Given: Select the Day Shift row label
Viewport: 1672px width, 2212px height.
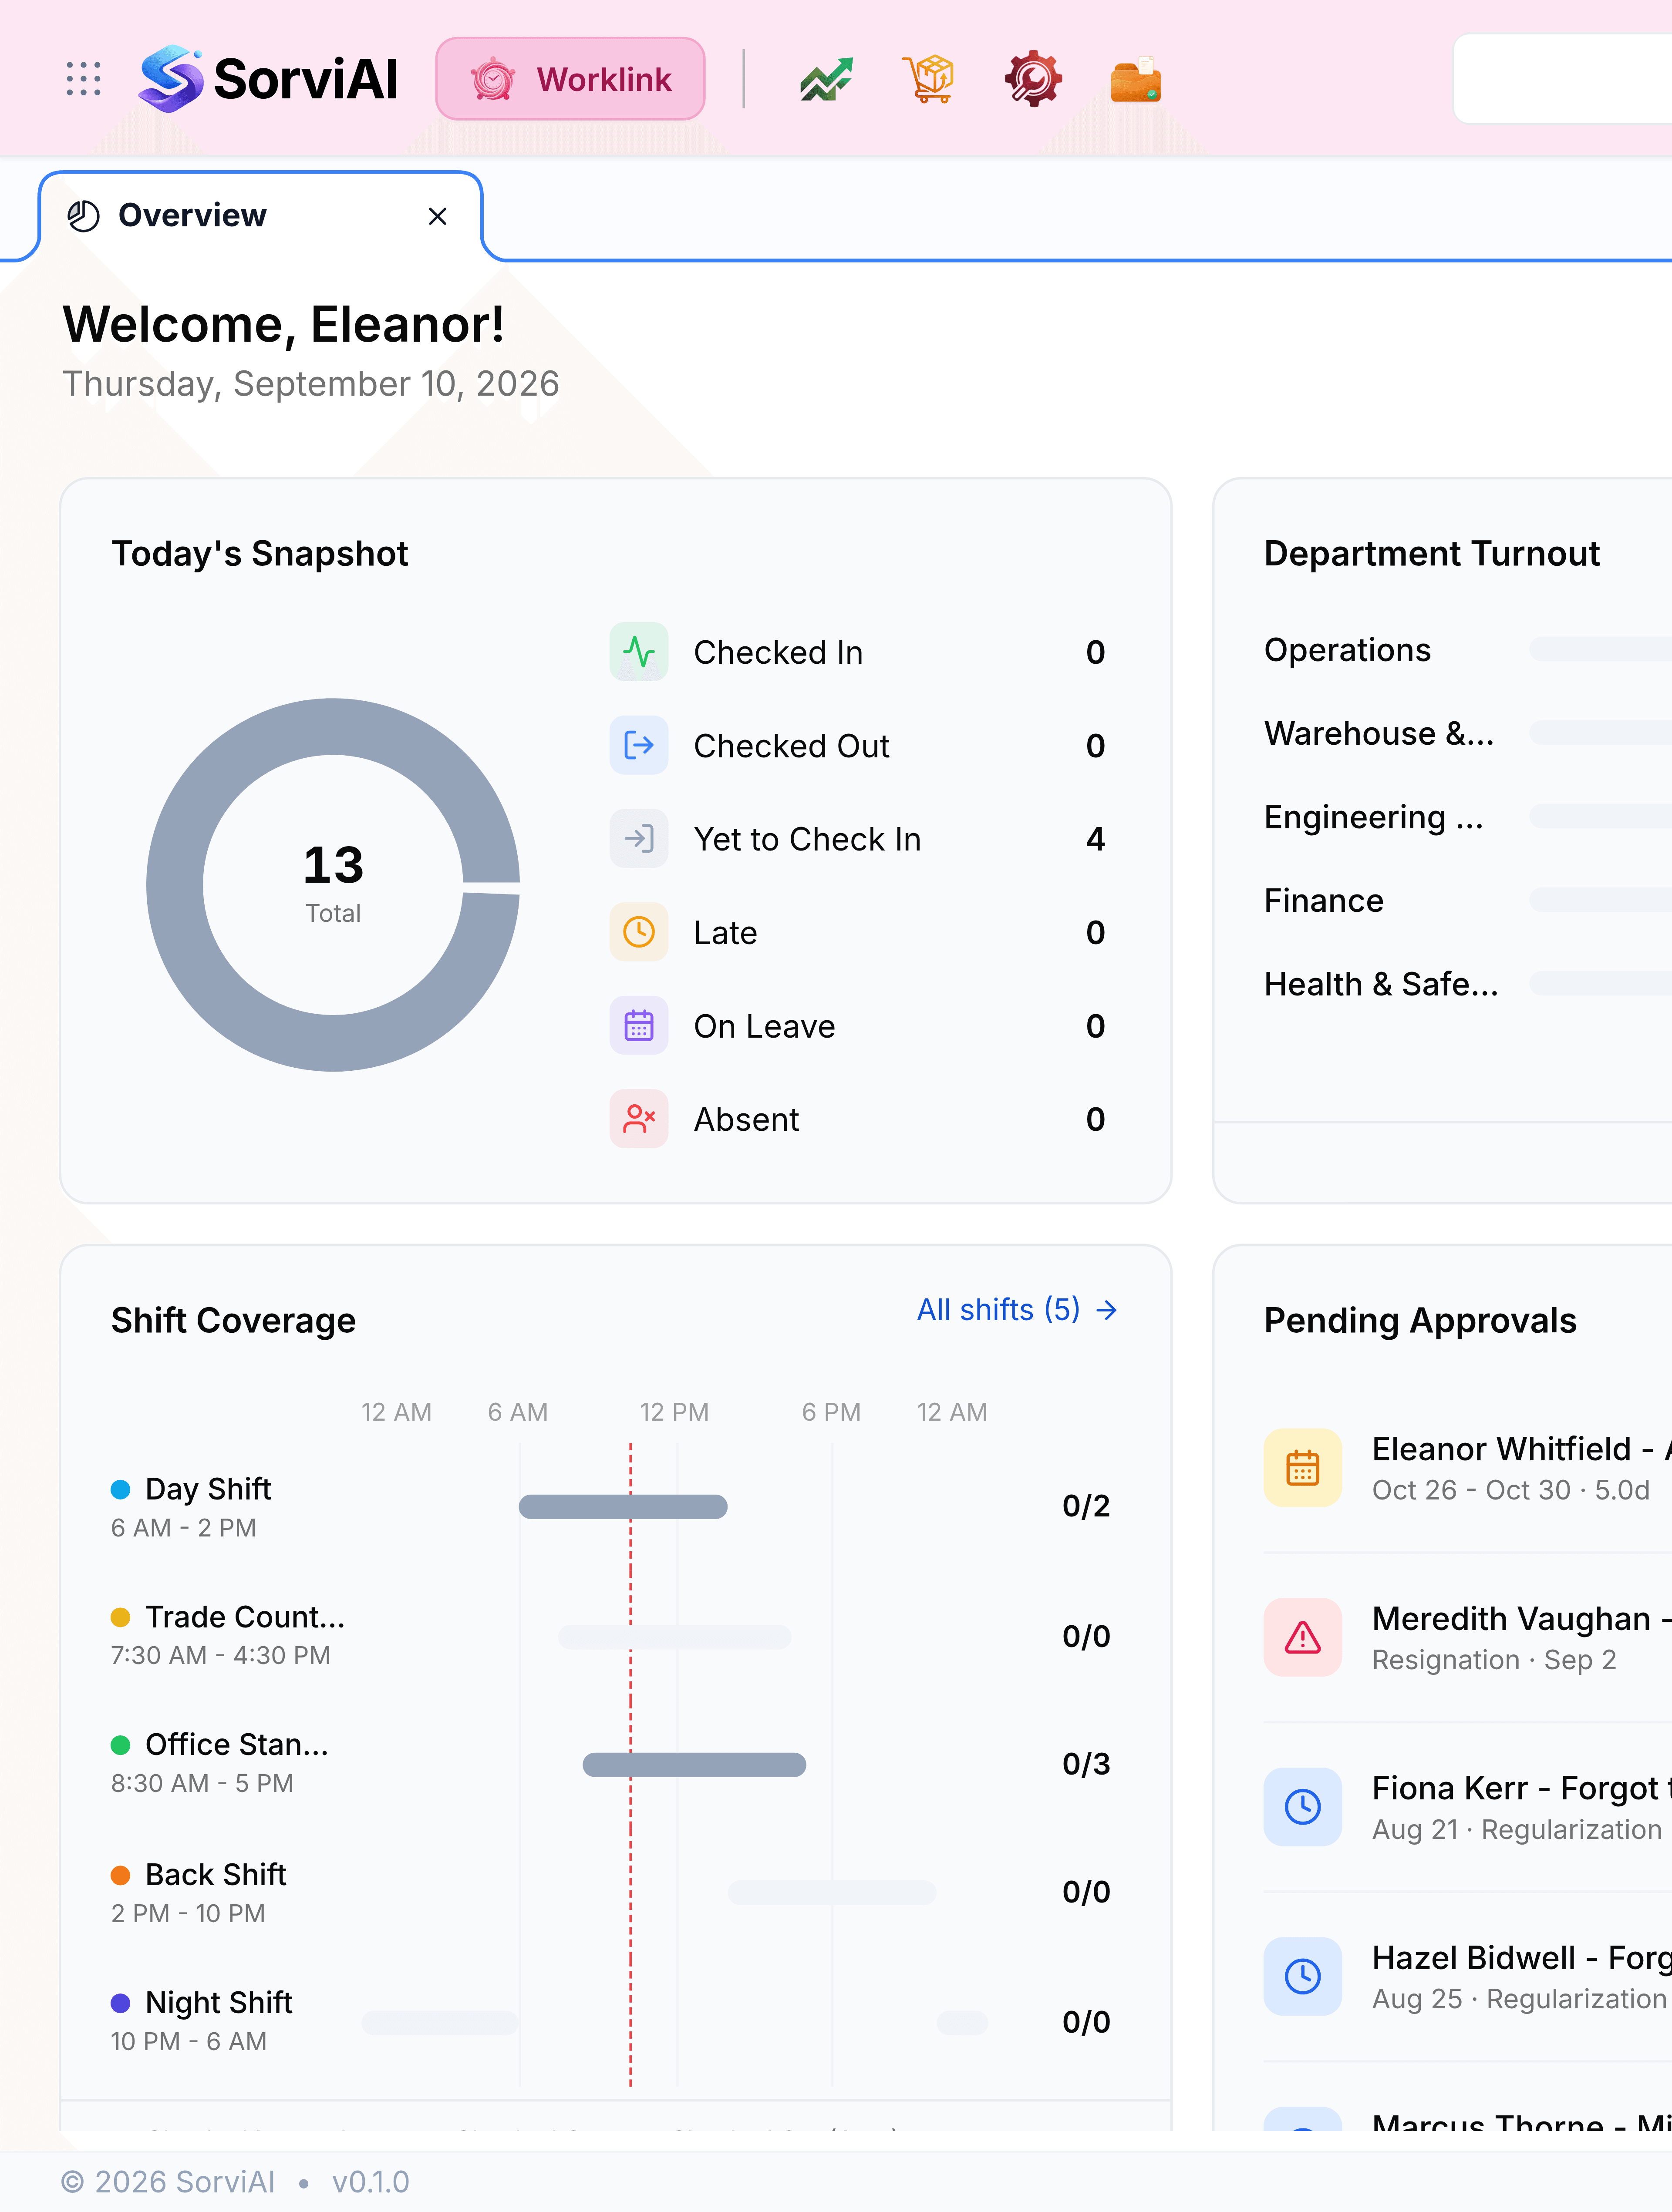Looking at the screenshot, I should 208,1489.
